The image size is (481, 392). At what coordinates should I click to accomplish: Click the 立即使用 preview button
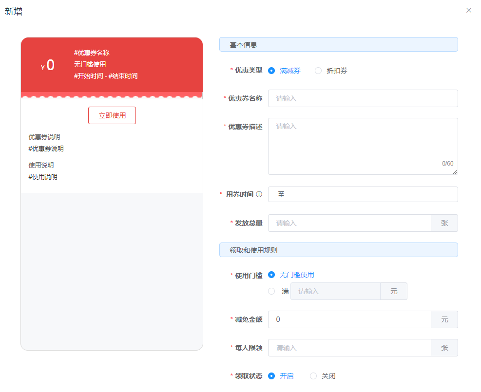pyautogui.click(x=112, y=115)
